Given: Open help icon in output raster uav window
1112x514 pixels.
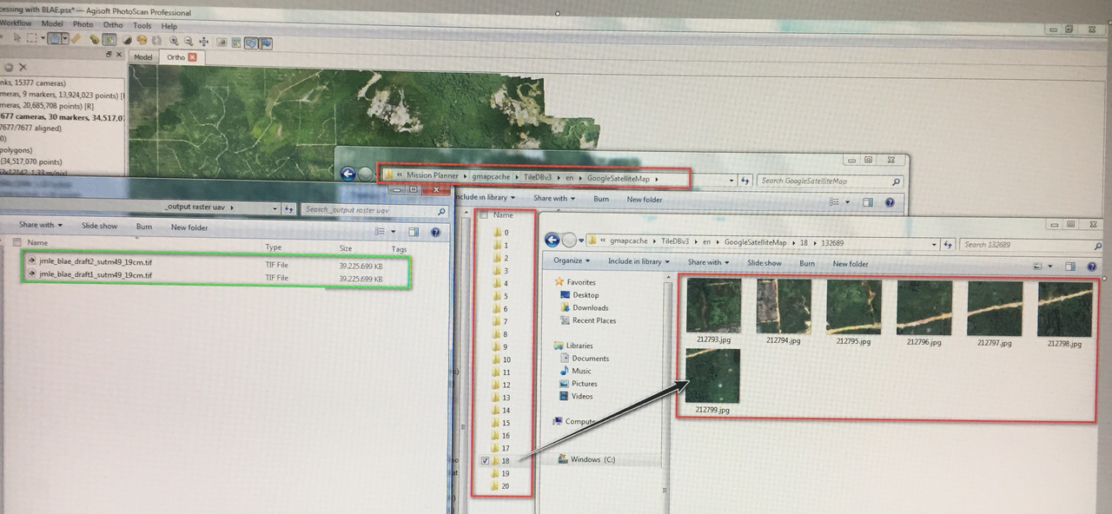Looking at the screenshot, I should tap(434, 233).
